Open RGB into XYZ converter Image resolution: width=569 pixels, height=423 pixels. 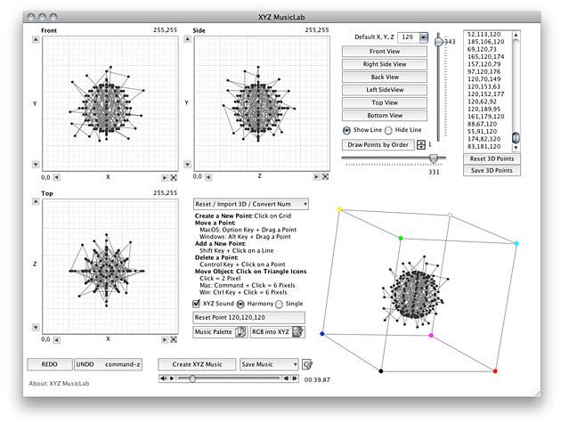[278, 332]
